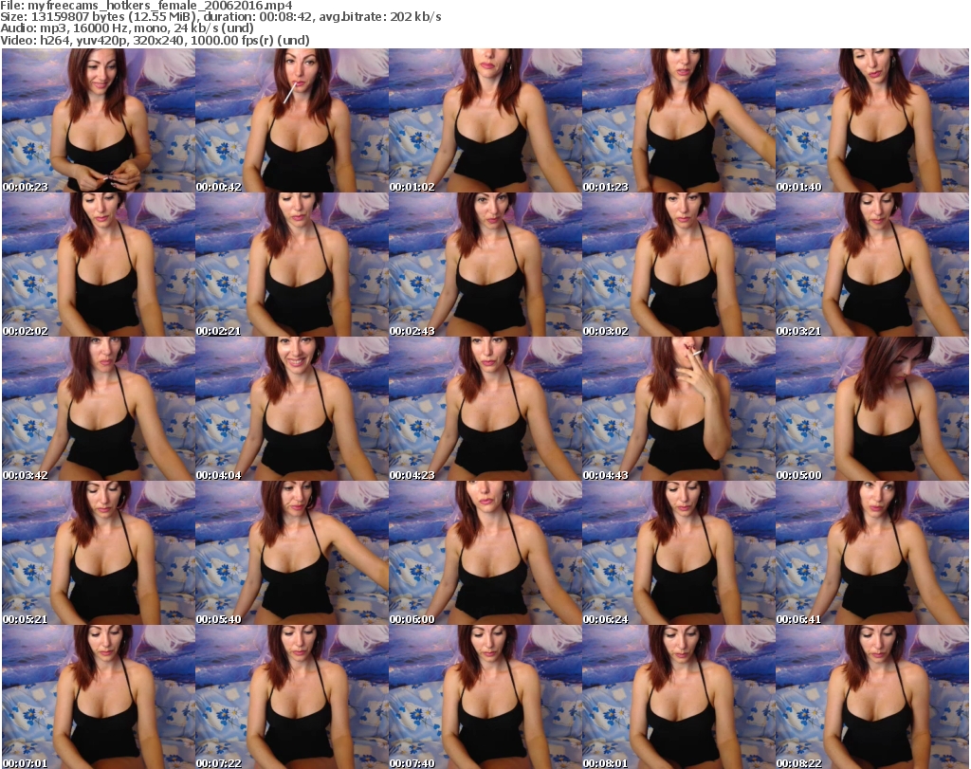Open the frame at 00:06:00

485,553
